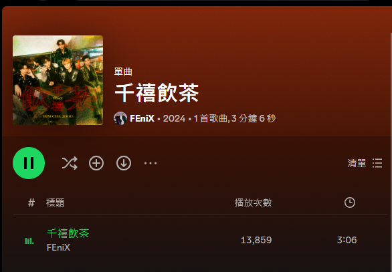Open the three-dot more options menu
This screenshot has height=272, width=392.
pyautogui.click(x=151, y=163)
